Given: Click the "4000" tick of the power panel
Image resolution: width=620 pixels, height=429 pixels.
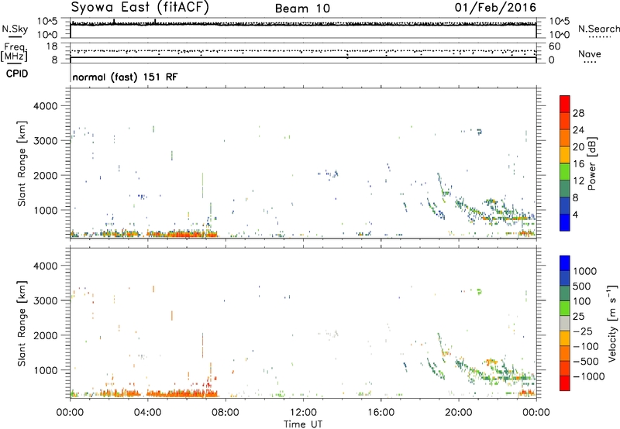Looking at the screenshot, I should click(x=45, y=106).
